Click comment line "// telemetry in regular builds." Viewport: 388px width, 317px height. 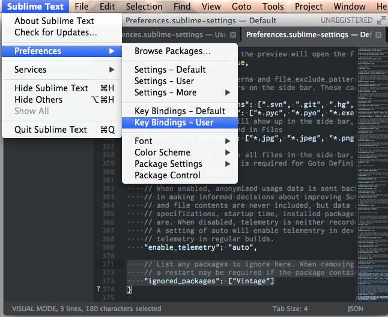(209, 239)
